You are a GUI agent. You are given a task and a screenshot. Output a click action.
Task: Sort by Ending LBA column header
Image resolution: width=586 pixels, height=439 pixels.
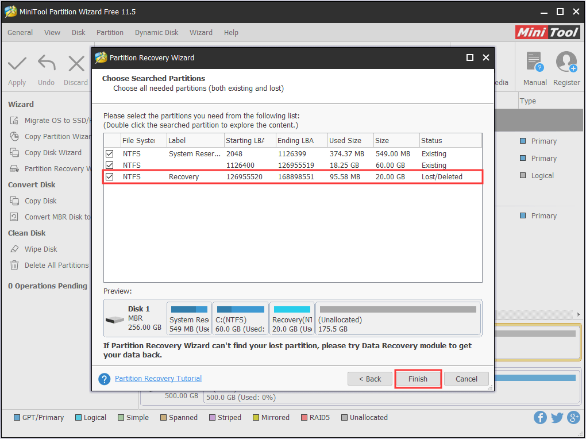(x=302, y=141)
